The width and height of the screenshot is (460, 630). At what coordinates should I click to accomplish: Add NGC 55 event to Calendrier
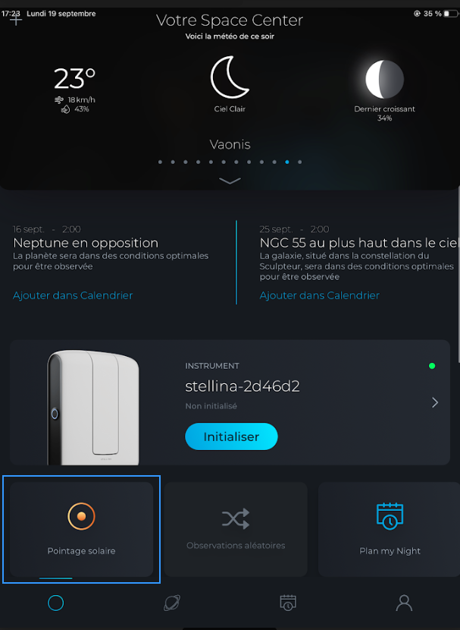click(319, 295)
